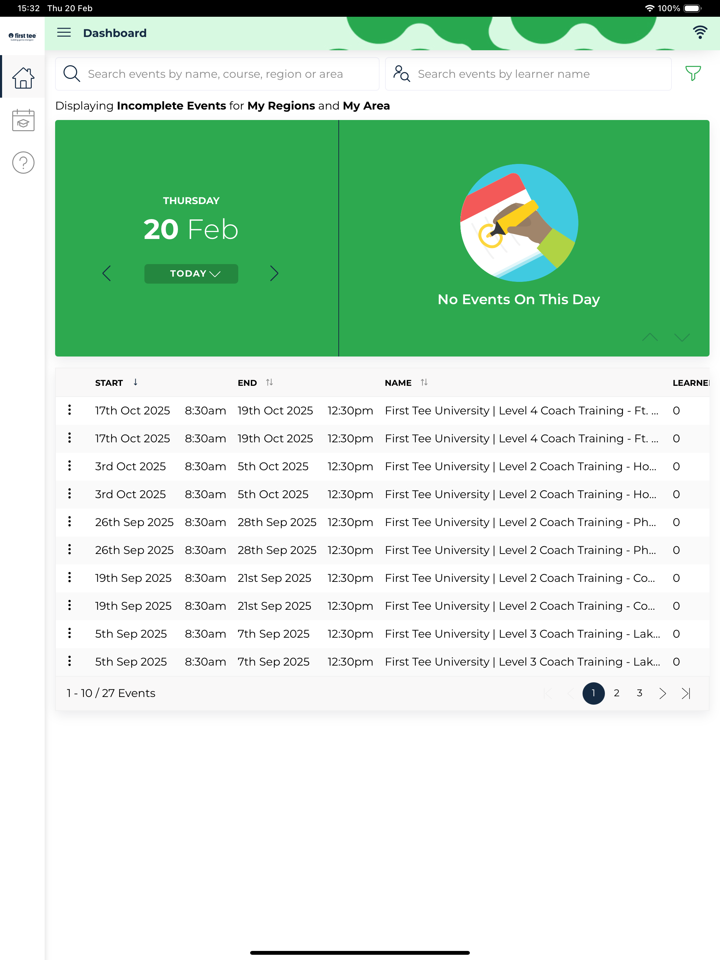
Task: Sort table by NAME column arrows
Action: (x=424, y=382)
